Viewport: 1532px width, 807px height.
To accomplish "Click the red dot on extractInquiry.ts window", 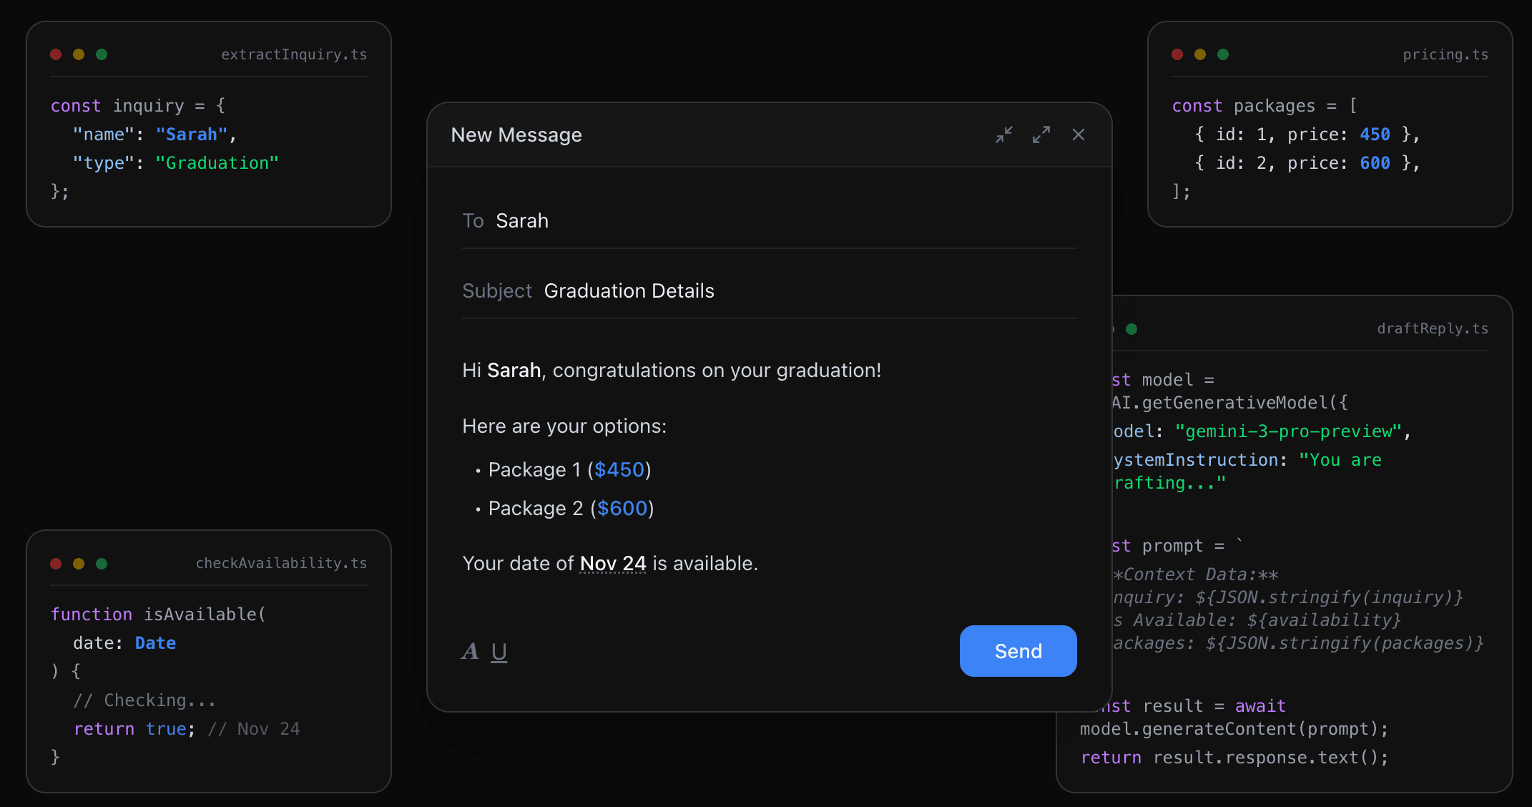I will pyautogui.click(x=57, y=54).
